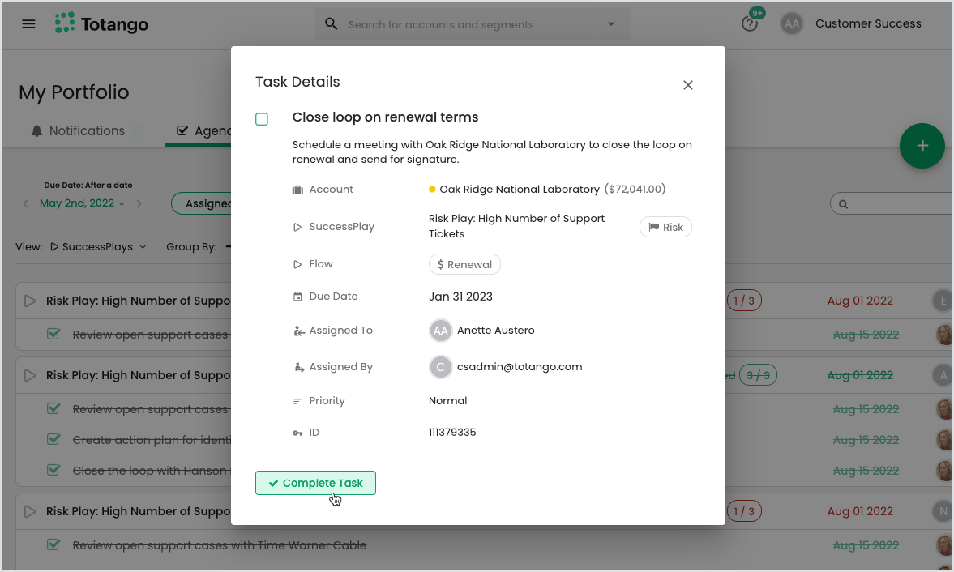The image size is (954, 572).
Task: Click the Totango logo
Action: [x=101, y=23]
